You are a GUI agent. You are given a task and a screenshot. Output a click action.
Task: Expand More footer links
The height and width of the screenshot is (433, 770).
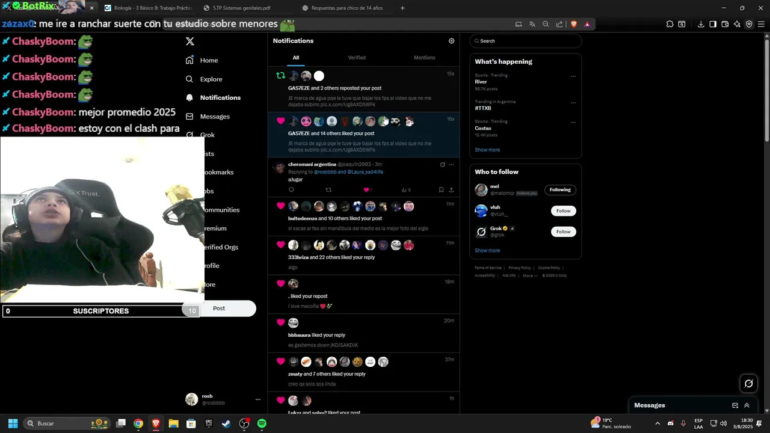[529, 275]
